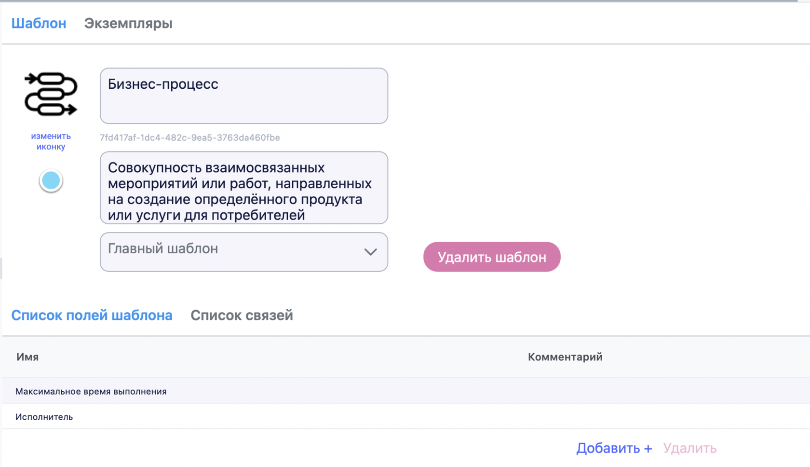
Task: Click the 'Имя' column header
Action: (27, 357)
